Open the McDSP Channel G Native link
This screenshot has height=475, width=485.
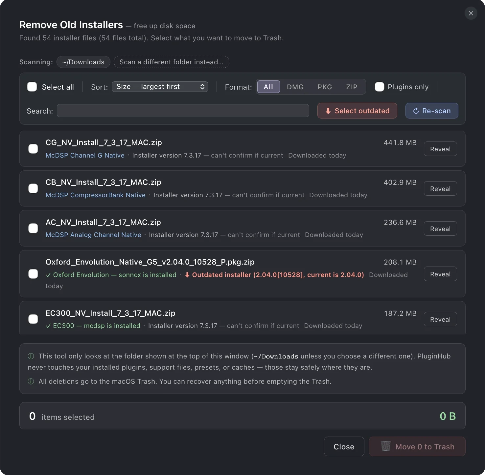85,155
